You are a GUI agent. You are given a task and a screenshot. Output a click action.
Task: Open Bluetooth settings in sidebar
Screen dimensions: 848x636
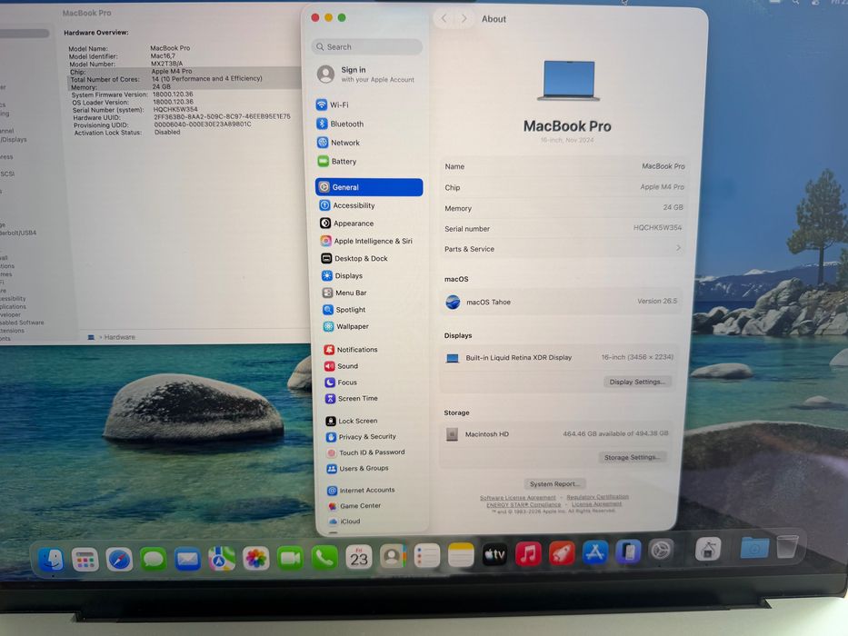point(368,124)
